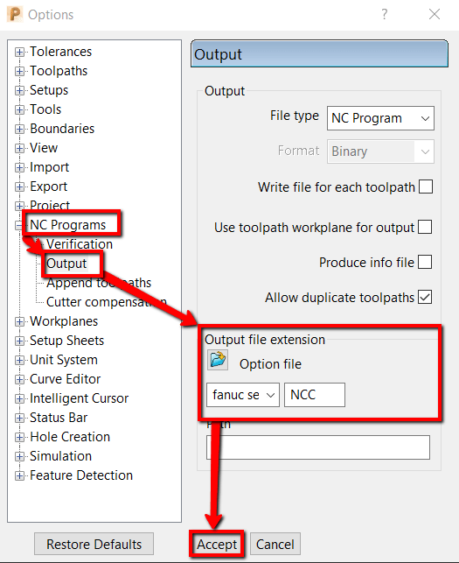The image size is (459, 563).
Task: Click the PowerMill logo in title bar
Action: pyautogui.click(x=15, y=14)
